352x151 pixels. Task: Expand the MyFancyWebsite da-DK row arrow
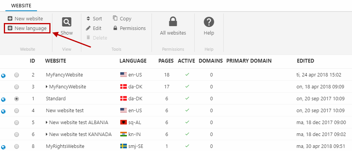coord(47,86)
